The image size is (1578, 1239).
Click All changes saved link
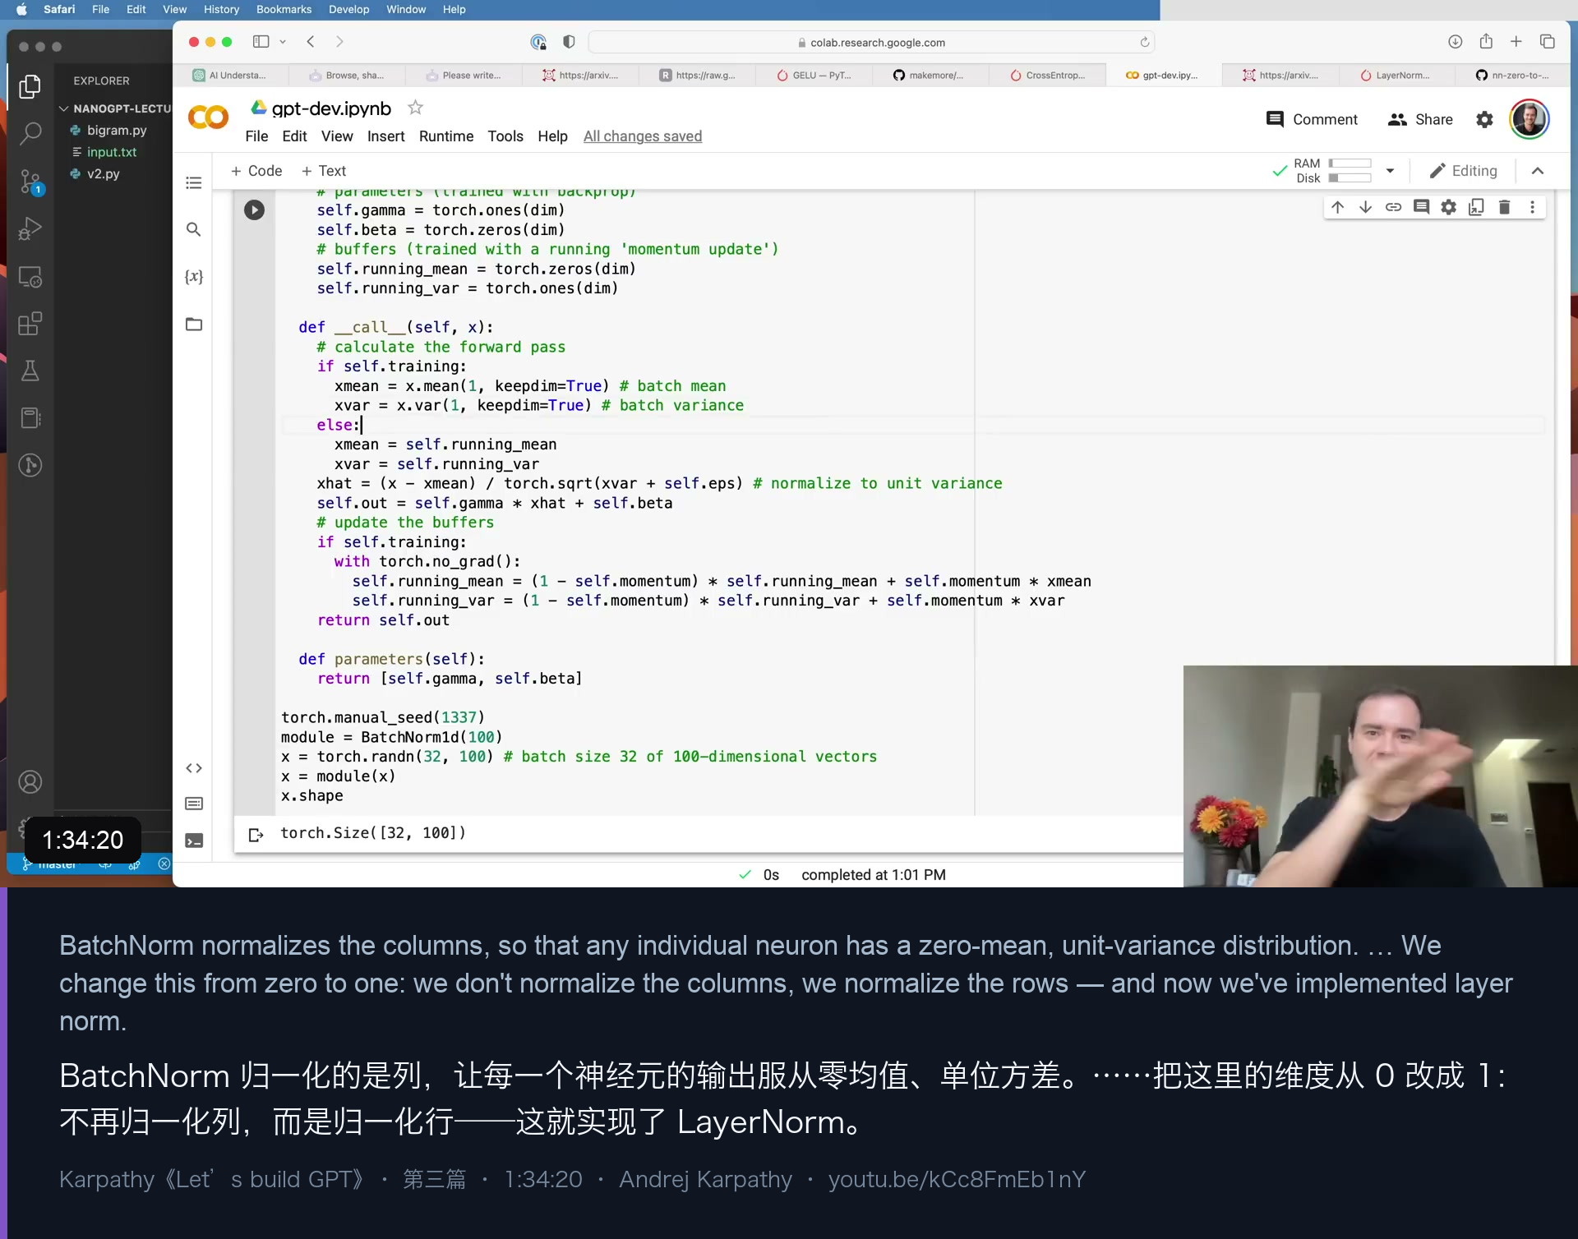pos(643,136)
